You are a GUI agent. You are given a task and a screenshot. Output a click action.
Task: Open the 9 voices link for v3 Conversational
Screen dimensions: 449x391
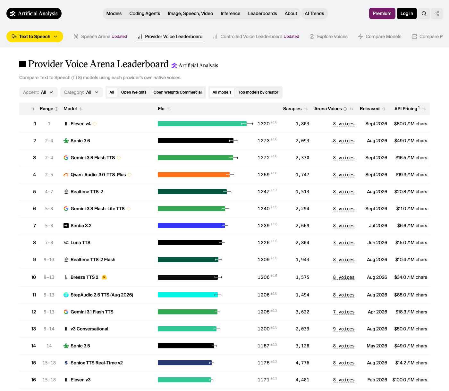344,329
